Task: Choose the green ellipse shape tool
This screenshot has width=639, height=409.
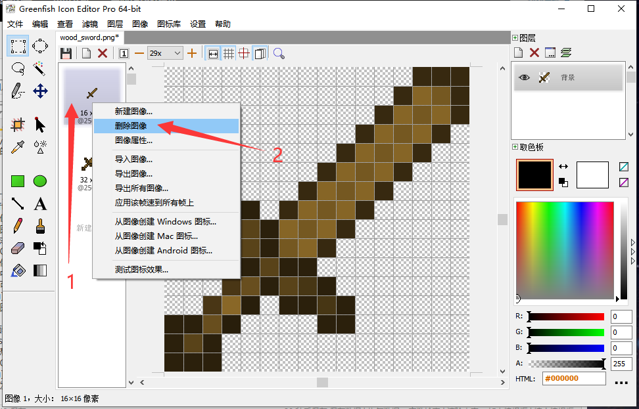Action: (x=40, y=181)
